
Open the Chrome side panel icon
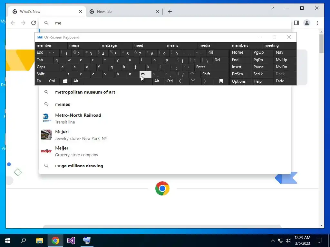coord(296,23)
